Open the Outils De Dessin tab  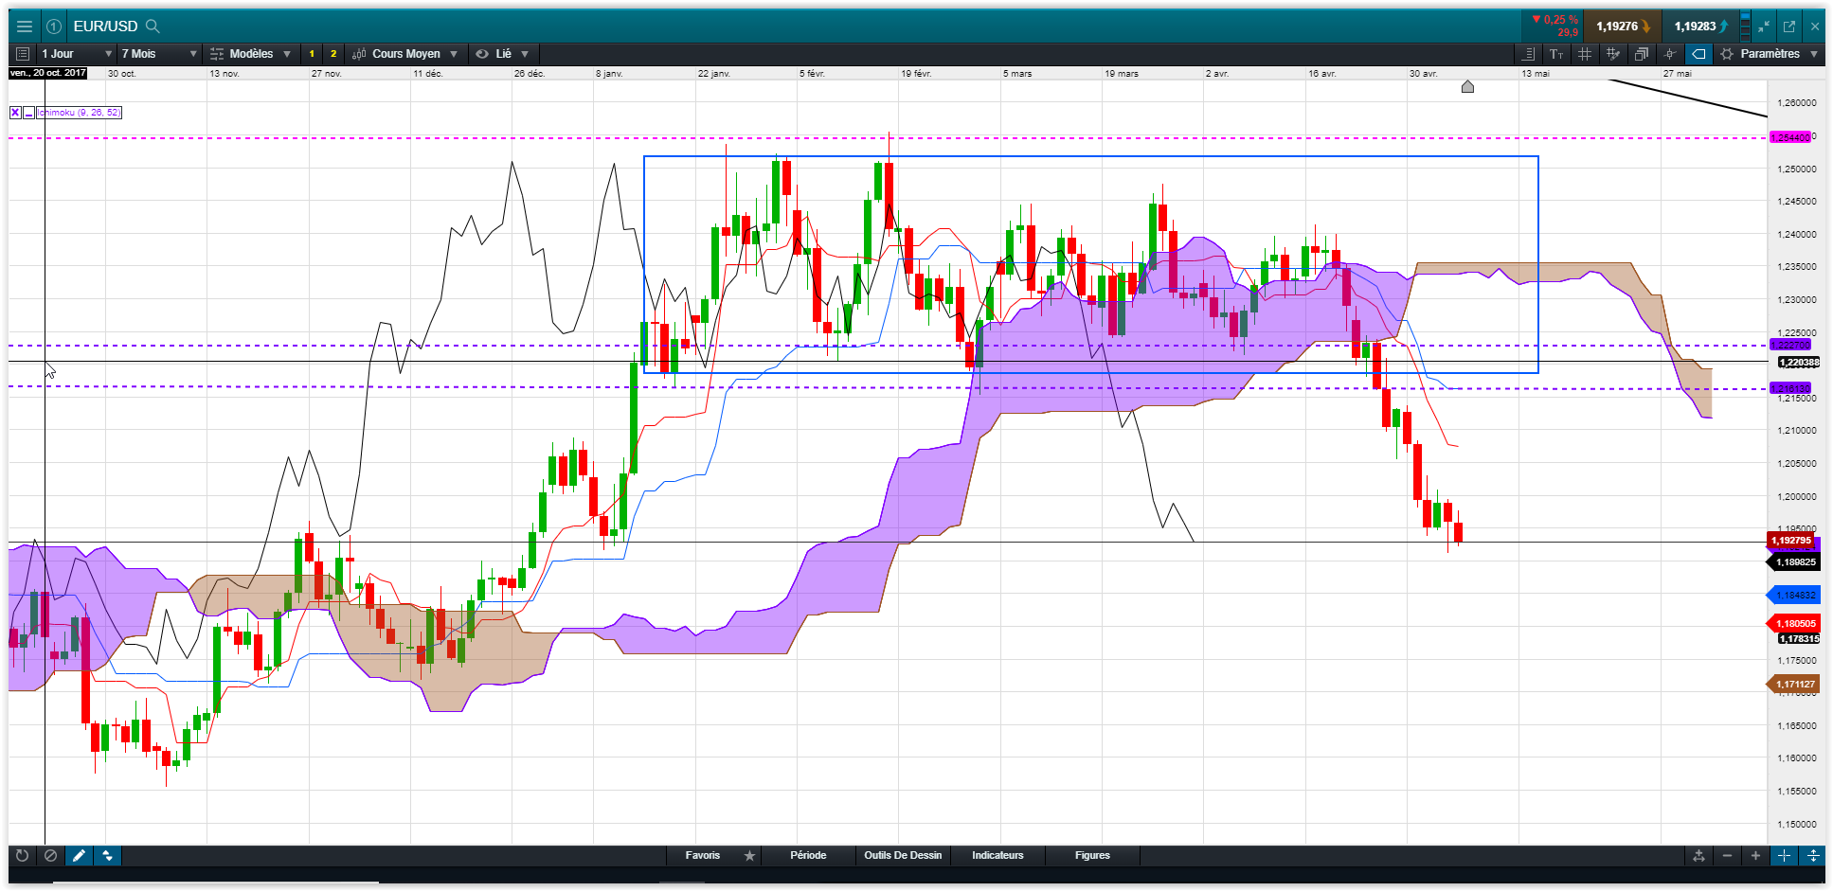point(903,855)
